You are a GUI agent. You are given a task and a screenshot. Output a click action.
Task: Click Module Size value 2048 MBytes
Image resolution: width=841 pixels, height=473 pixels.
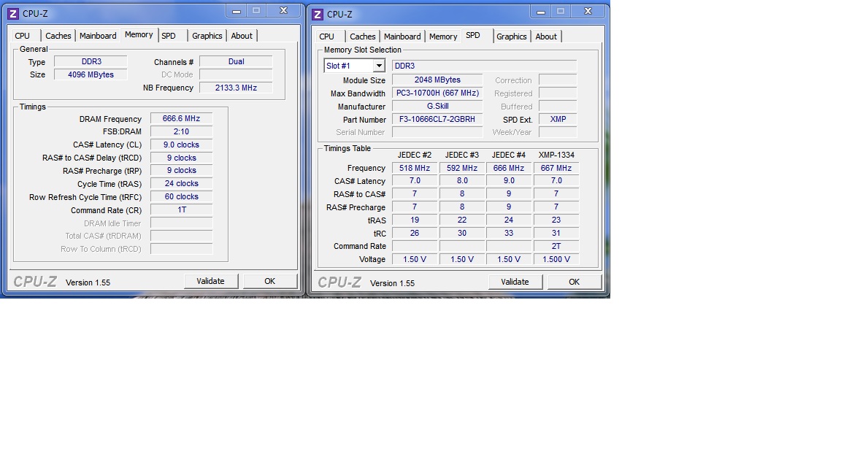(437, 80)
